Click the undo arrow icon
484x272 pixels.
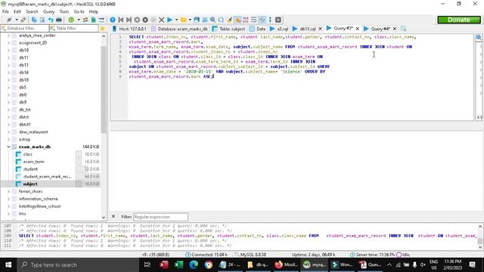51,20
